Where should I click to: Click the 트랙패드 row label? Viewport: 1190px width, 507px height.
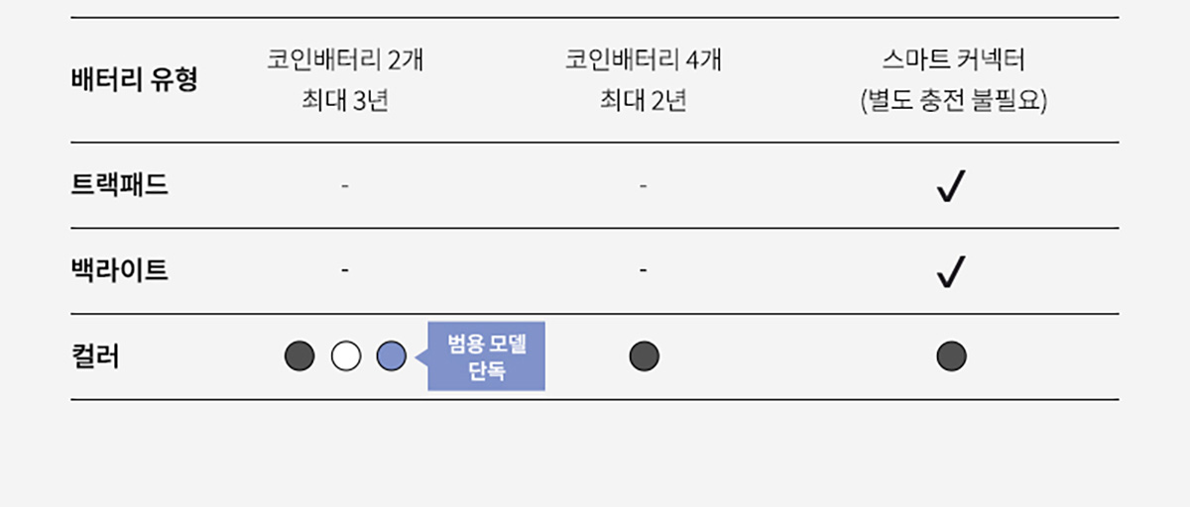tap(120, 185)
